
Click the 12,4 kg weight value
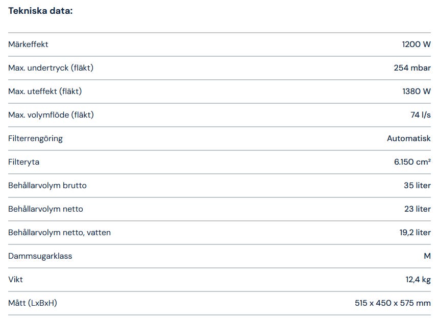418,280
